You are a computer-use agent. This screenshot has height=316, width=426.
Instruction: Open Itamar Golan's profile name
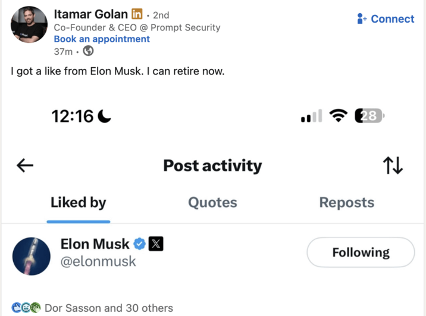click(90, 14)
